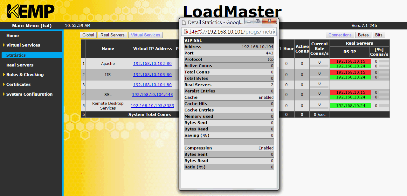Click the Apache row's current rate bar

click(320, 66)
